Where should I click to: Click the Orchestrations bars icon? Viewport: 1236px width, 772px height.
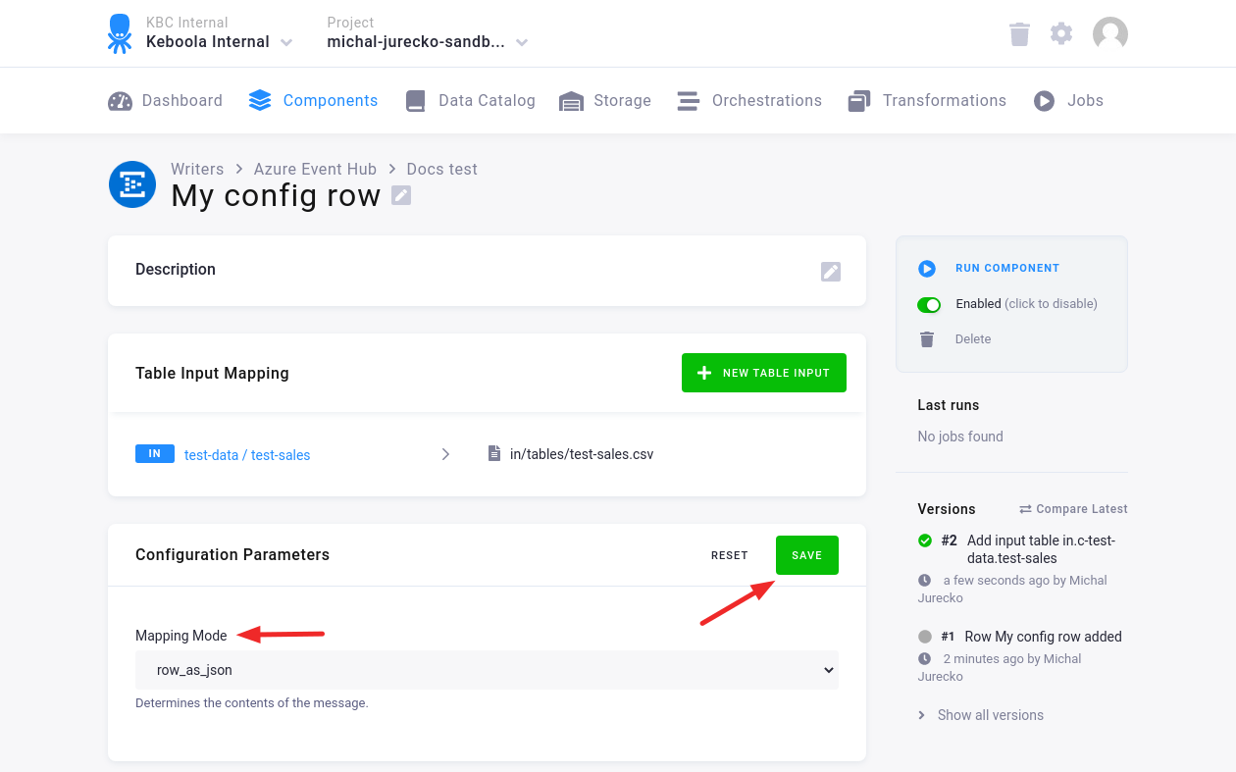click(x=689, y=101)
